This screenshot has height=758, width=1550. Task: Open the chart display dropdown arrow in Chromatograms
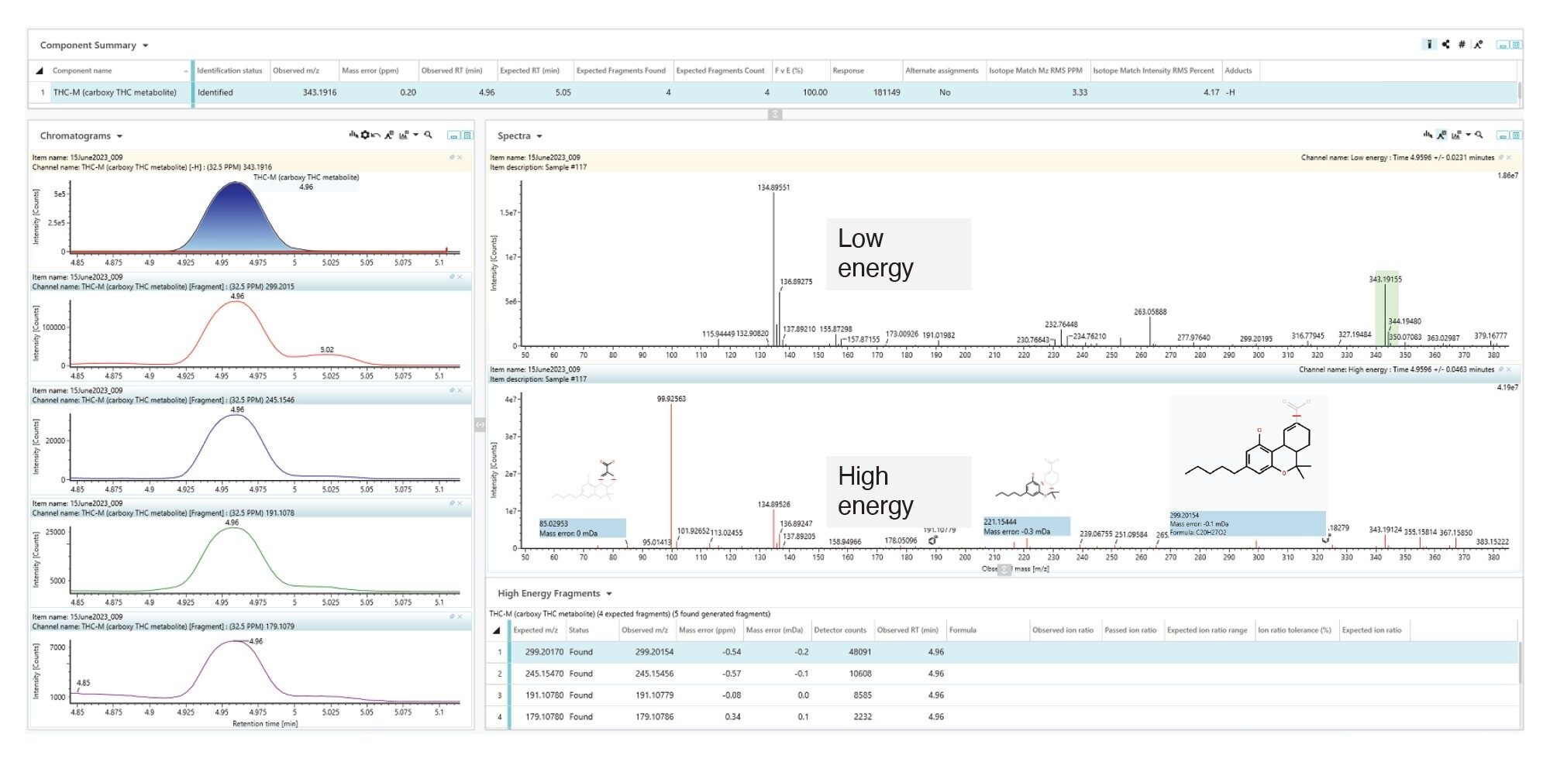point(416,135)
